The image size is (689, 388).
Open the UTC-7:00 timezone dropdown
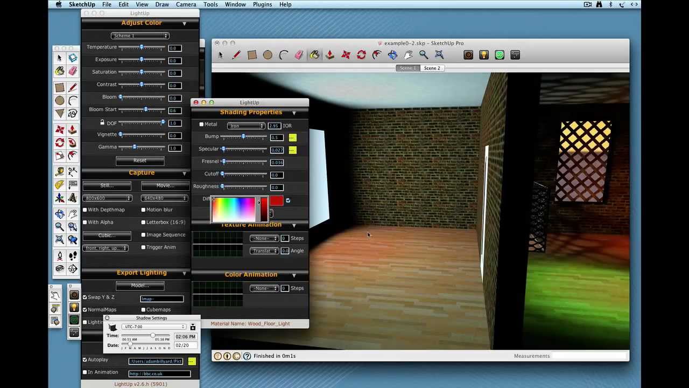[x=153, y=327]
